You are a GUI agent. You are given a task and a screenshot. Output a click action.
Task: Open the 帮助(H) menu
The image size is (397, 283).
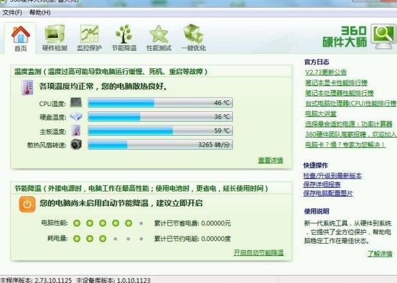tap(40, 12)
